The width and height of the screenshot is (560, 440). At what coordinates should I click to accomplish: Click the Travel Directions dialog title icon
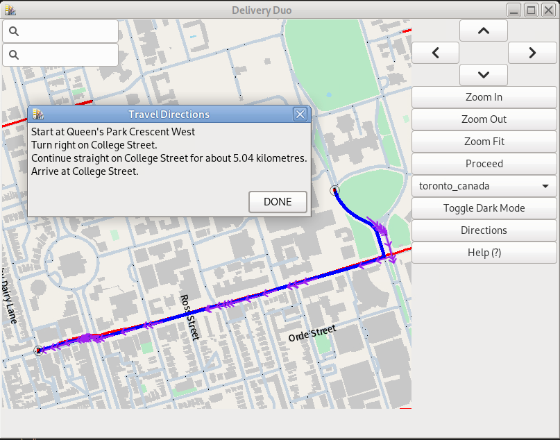coord(39,115)
